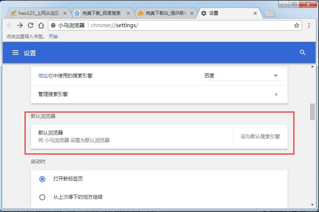319x212 pixels.
Task: Open the settings hamburger menu
Action: (15, 53)
